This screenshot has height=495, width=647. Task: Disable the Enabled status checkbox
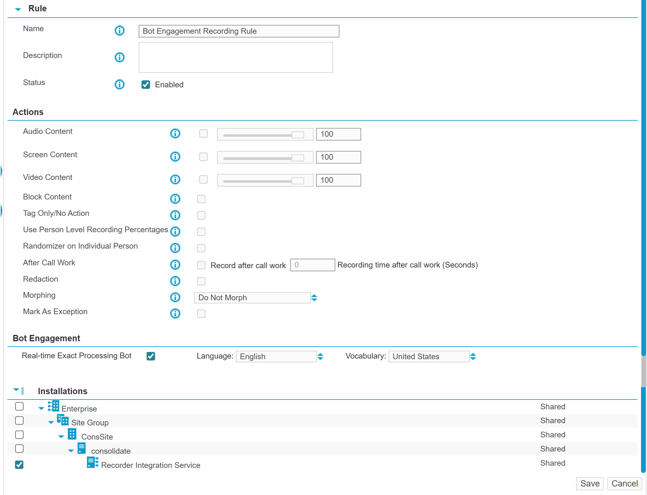point(145,84)
